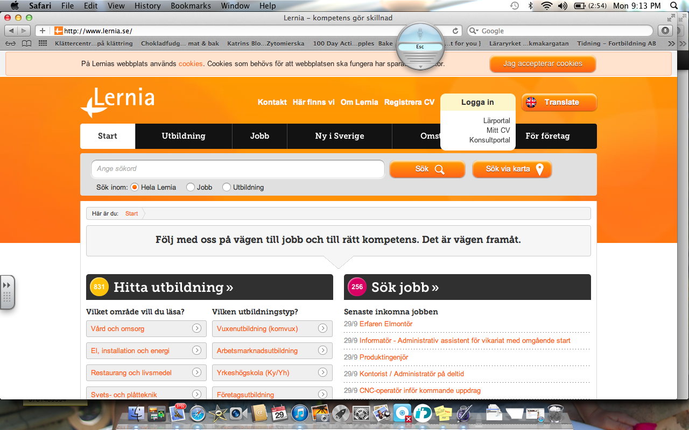
Task: Open the Trash in the Dock
Action: pos(556,413)
